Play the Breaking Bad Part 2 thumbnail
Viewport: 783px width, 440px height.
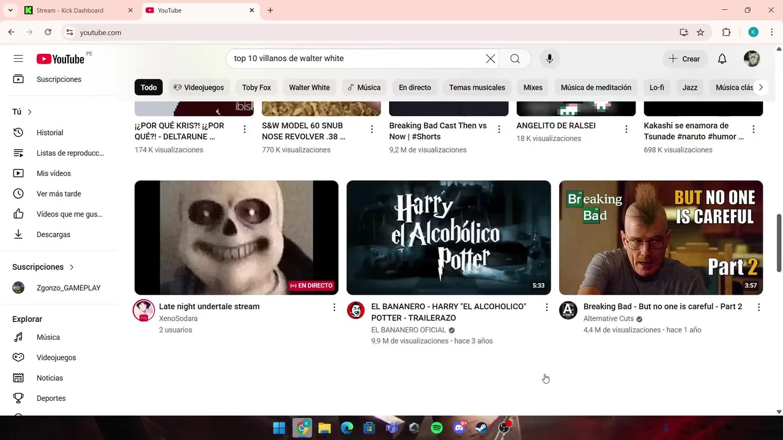tap(661, 238)
